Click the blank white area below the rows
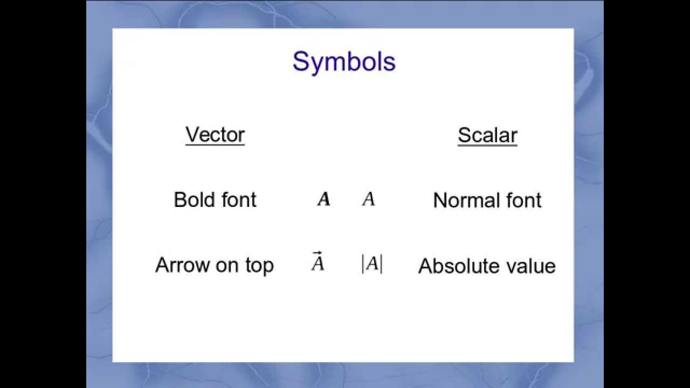This screenshot has height=388, width=690. (x=343, y=323)
